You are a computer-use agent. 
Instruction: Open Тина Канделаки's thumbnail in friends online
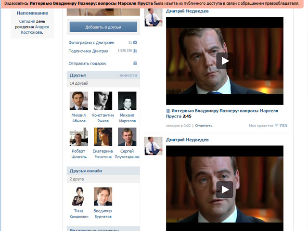(x=79, y=196)
